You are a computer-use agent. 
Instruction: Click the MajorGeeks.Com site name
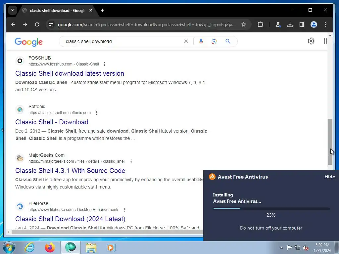[46, 155]
